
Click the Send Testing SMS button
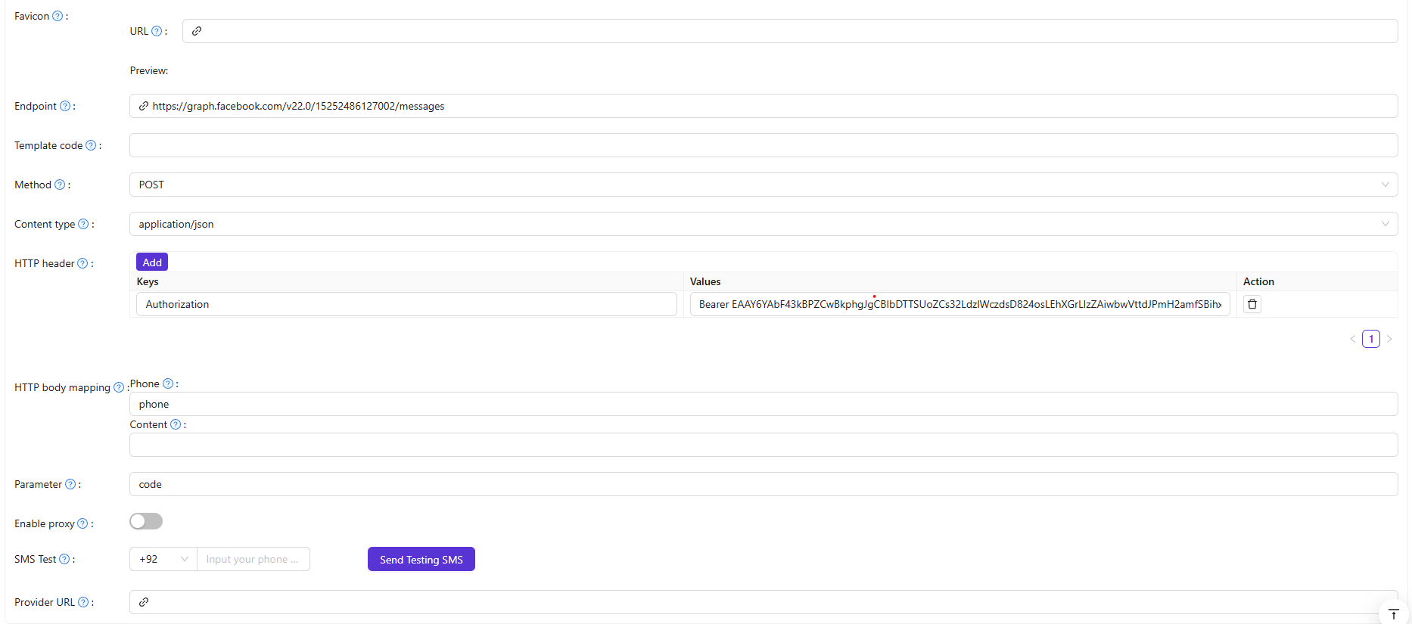click(421, 559)
